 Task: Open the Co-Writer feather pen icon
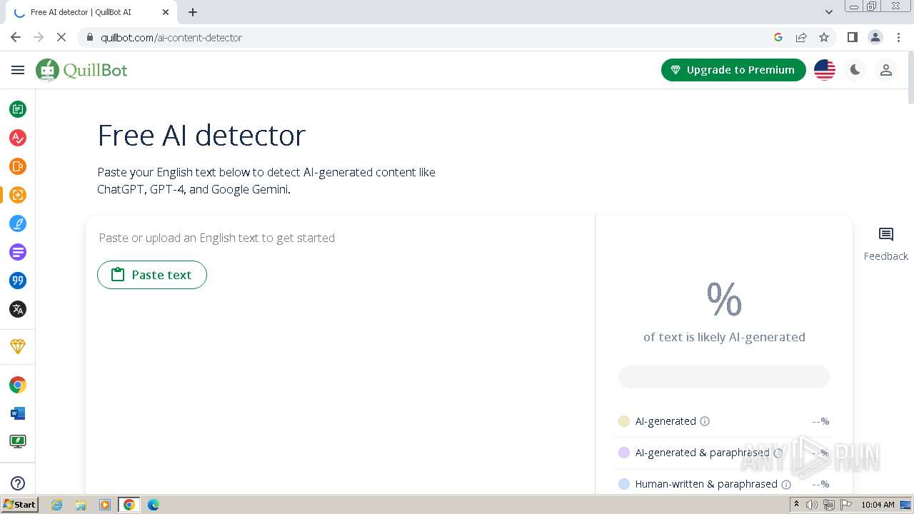point(18,223)
